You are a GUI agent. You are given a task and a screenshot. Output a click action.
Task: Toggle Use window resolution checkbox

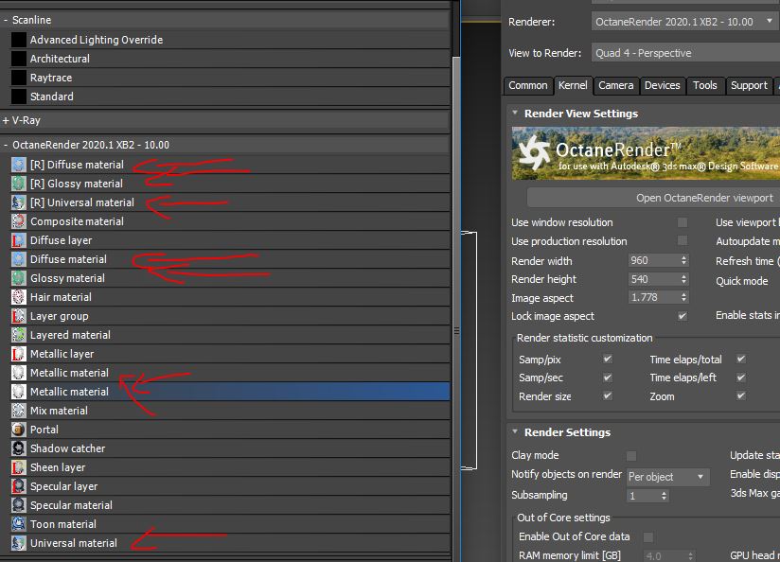pyautogui.click(x=682, y=222)
